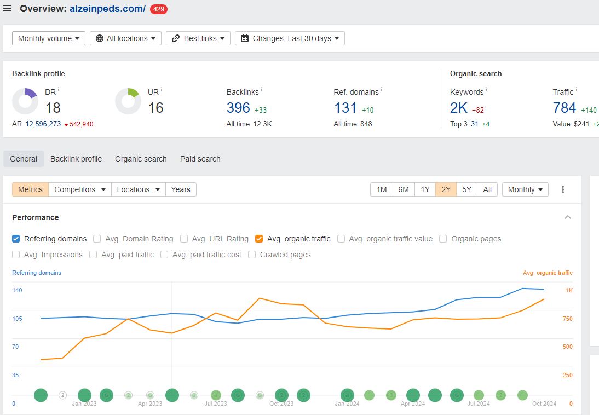Viewport: 599px width, 415px height.
Task: Click the UR info icon
Action: [162, 90]
